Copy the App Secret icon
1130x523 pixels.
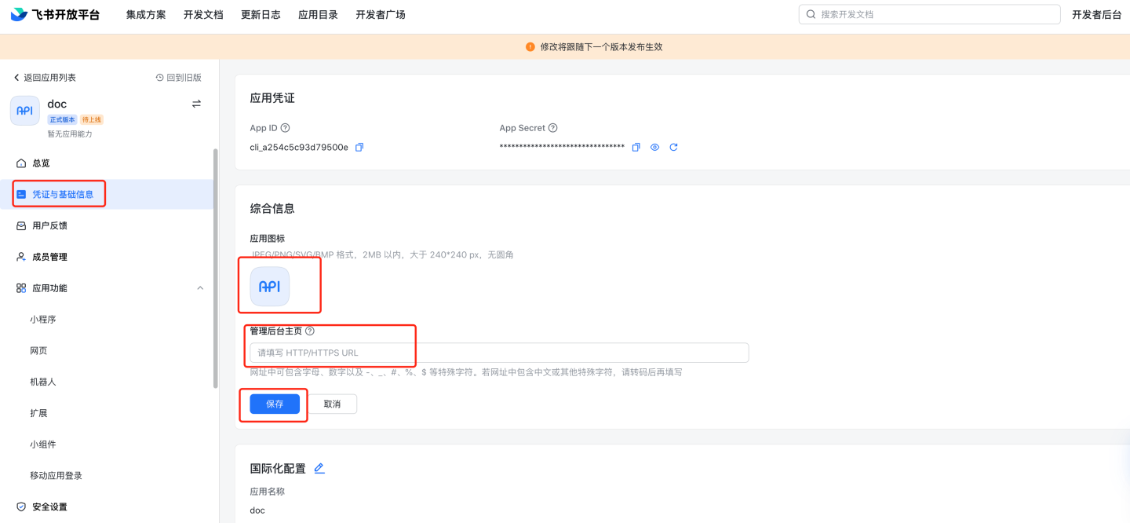636,147
